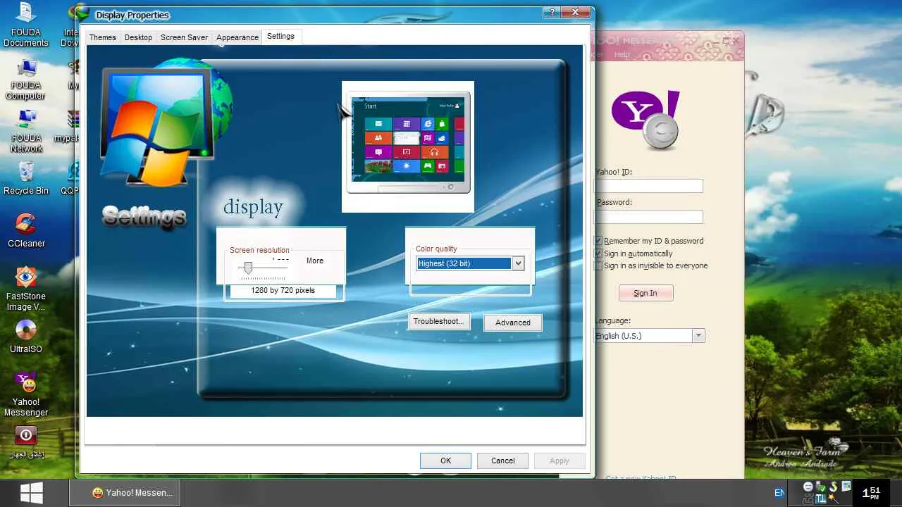Image resolution: width=902 pixels, height=507 pixels.
Task: Switch to the Desktop tab
Action: click(x=138, y=37)
